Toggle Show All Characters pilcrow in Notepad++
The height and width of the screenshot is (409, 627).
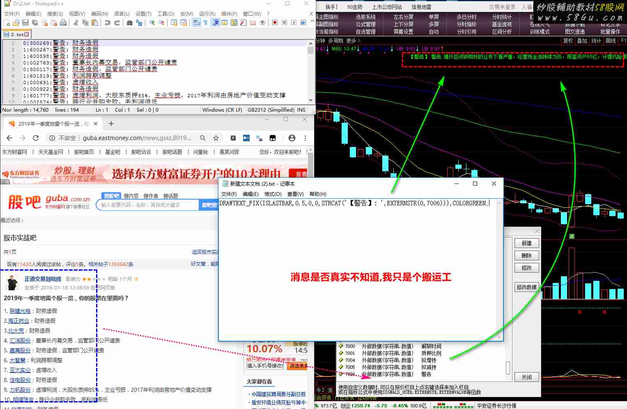205,23
